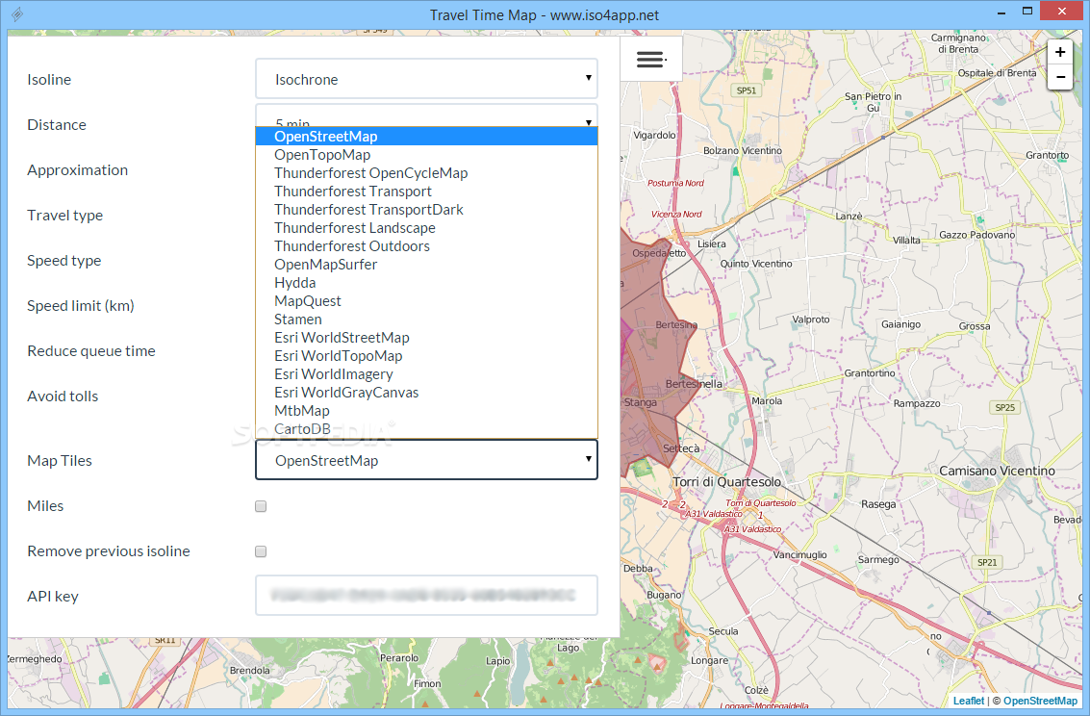Screen dimensions: 1090x716
Task: Pick Esri WorldTopoMap option
Action: [x=426, y=356]
